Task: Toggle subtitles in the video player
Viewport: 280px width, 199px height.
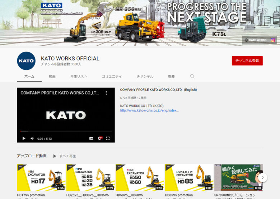Action: click(x=91, y=138)
